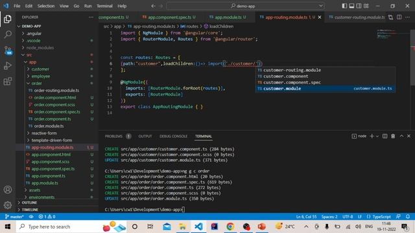Toggle primary side bar layout icon

coord(344,6)
